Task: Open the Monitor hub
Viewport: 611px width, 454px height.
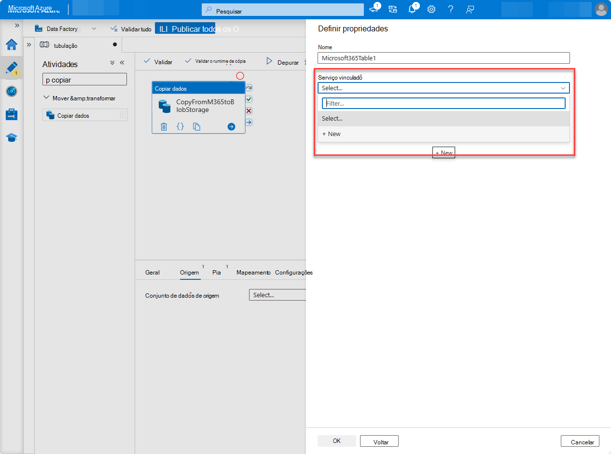Action: 12,91
